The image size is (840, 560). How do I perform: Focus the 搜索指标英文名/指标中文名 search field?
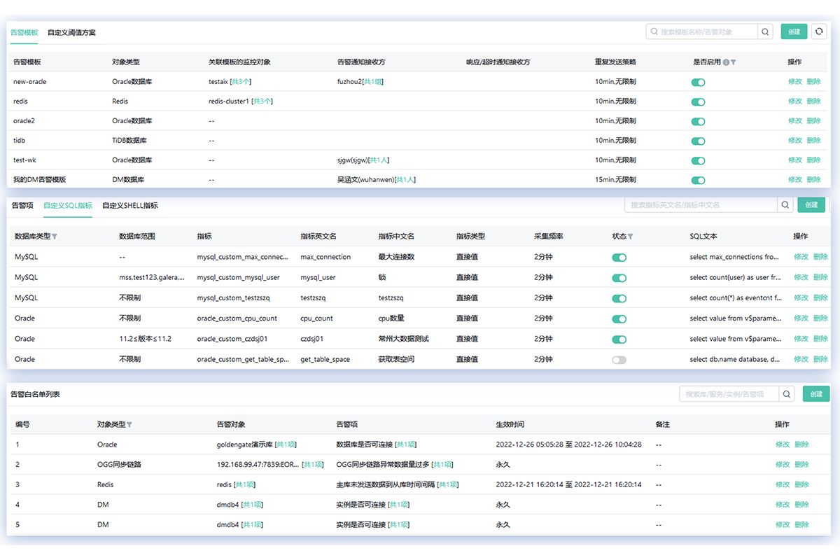[x=700, y=205]
